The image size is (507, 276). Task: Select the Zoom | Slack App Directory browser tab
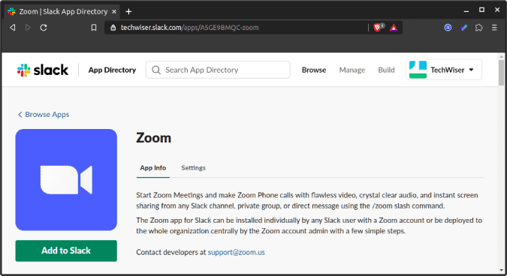(x=62, y=11)
